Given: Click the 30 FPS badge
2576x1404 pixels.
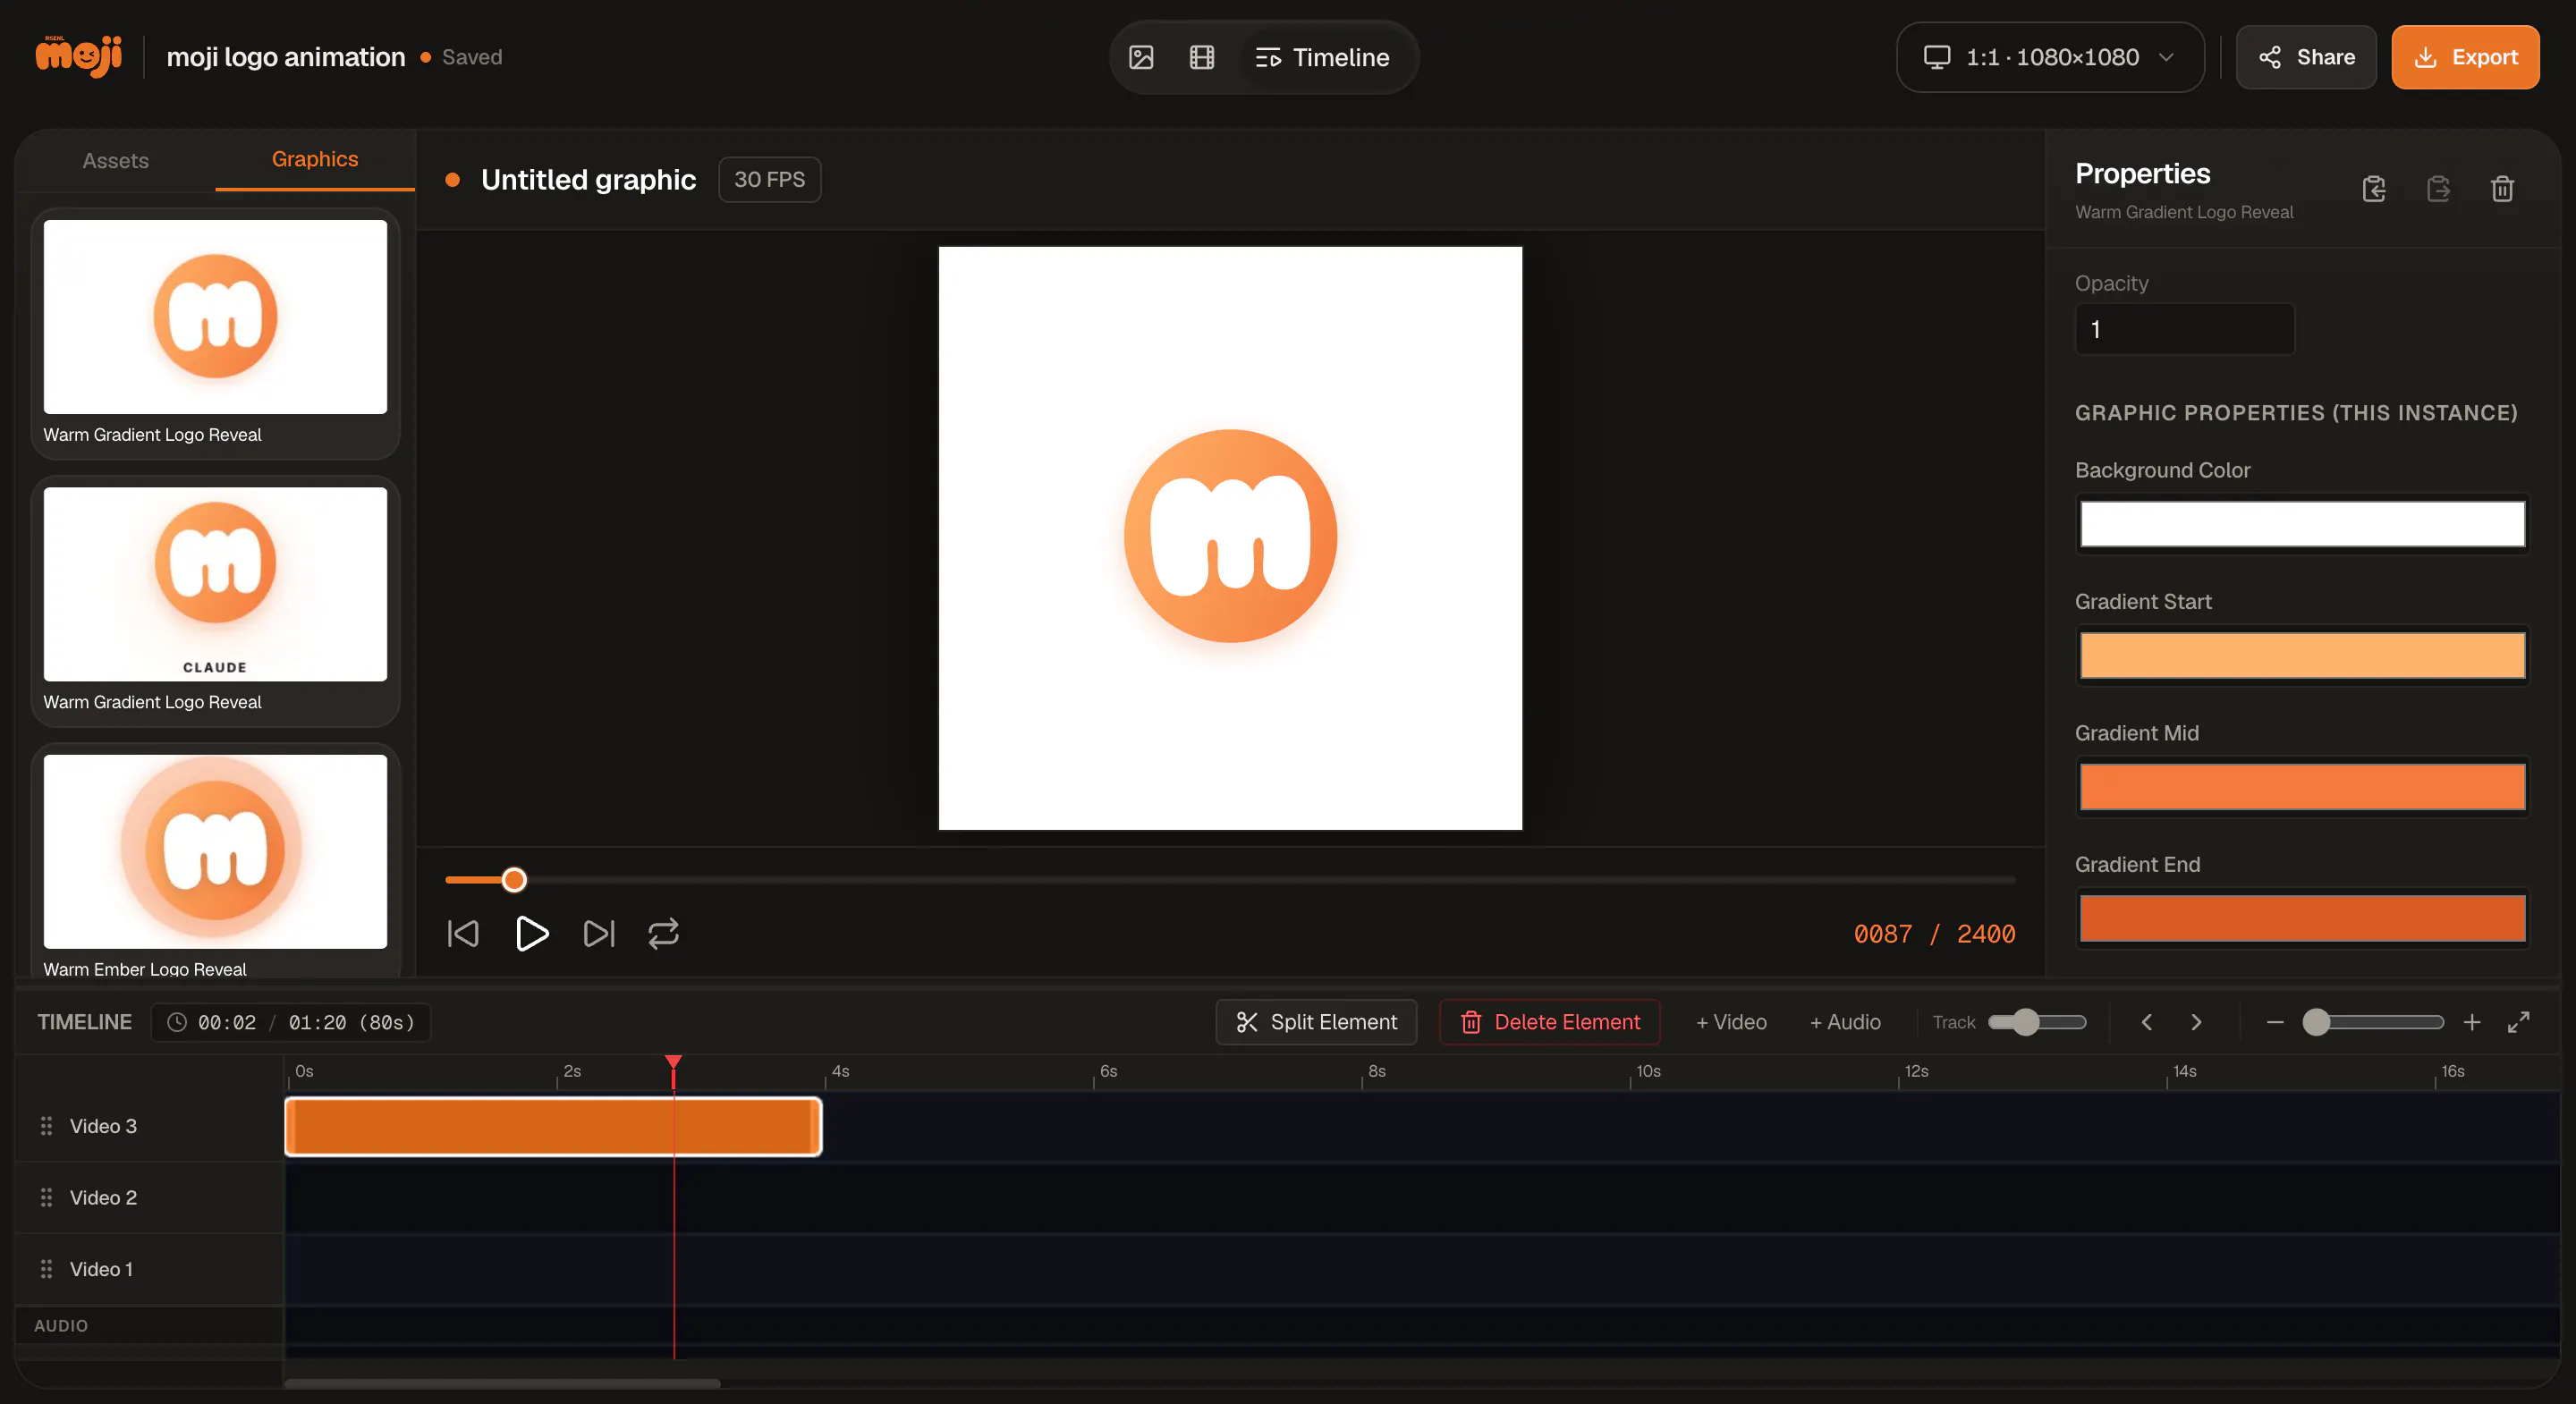Looking at the screenshot, I should coord(769,179).
